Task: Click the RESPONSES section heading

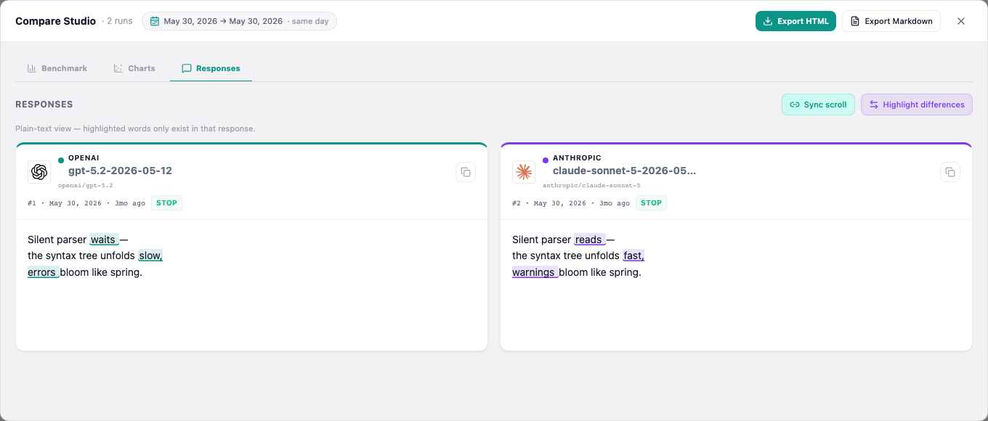Action: (x=44, y=105)
